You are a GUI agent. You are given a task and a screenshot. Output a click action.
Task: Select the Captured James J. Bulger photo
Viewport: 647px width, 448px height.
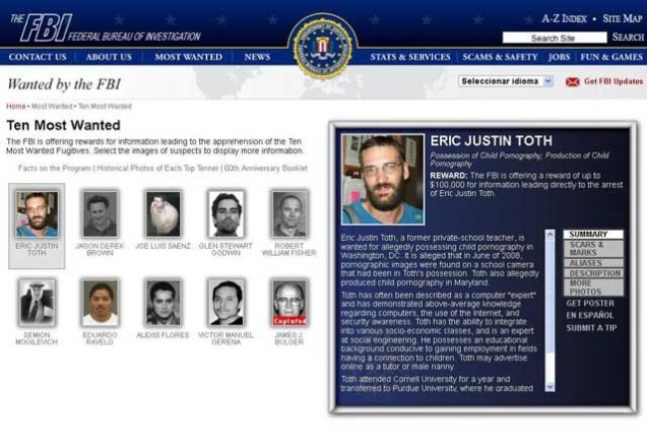coord(289,303)
